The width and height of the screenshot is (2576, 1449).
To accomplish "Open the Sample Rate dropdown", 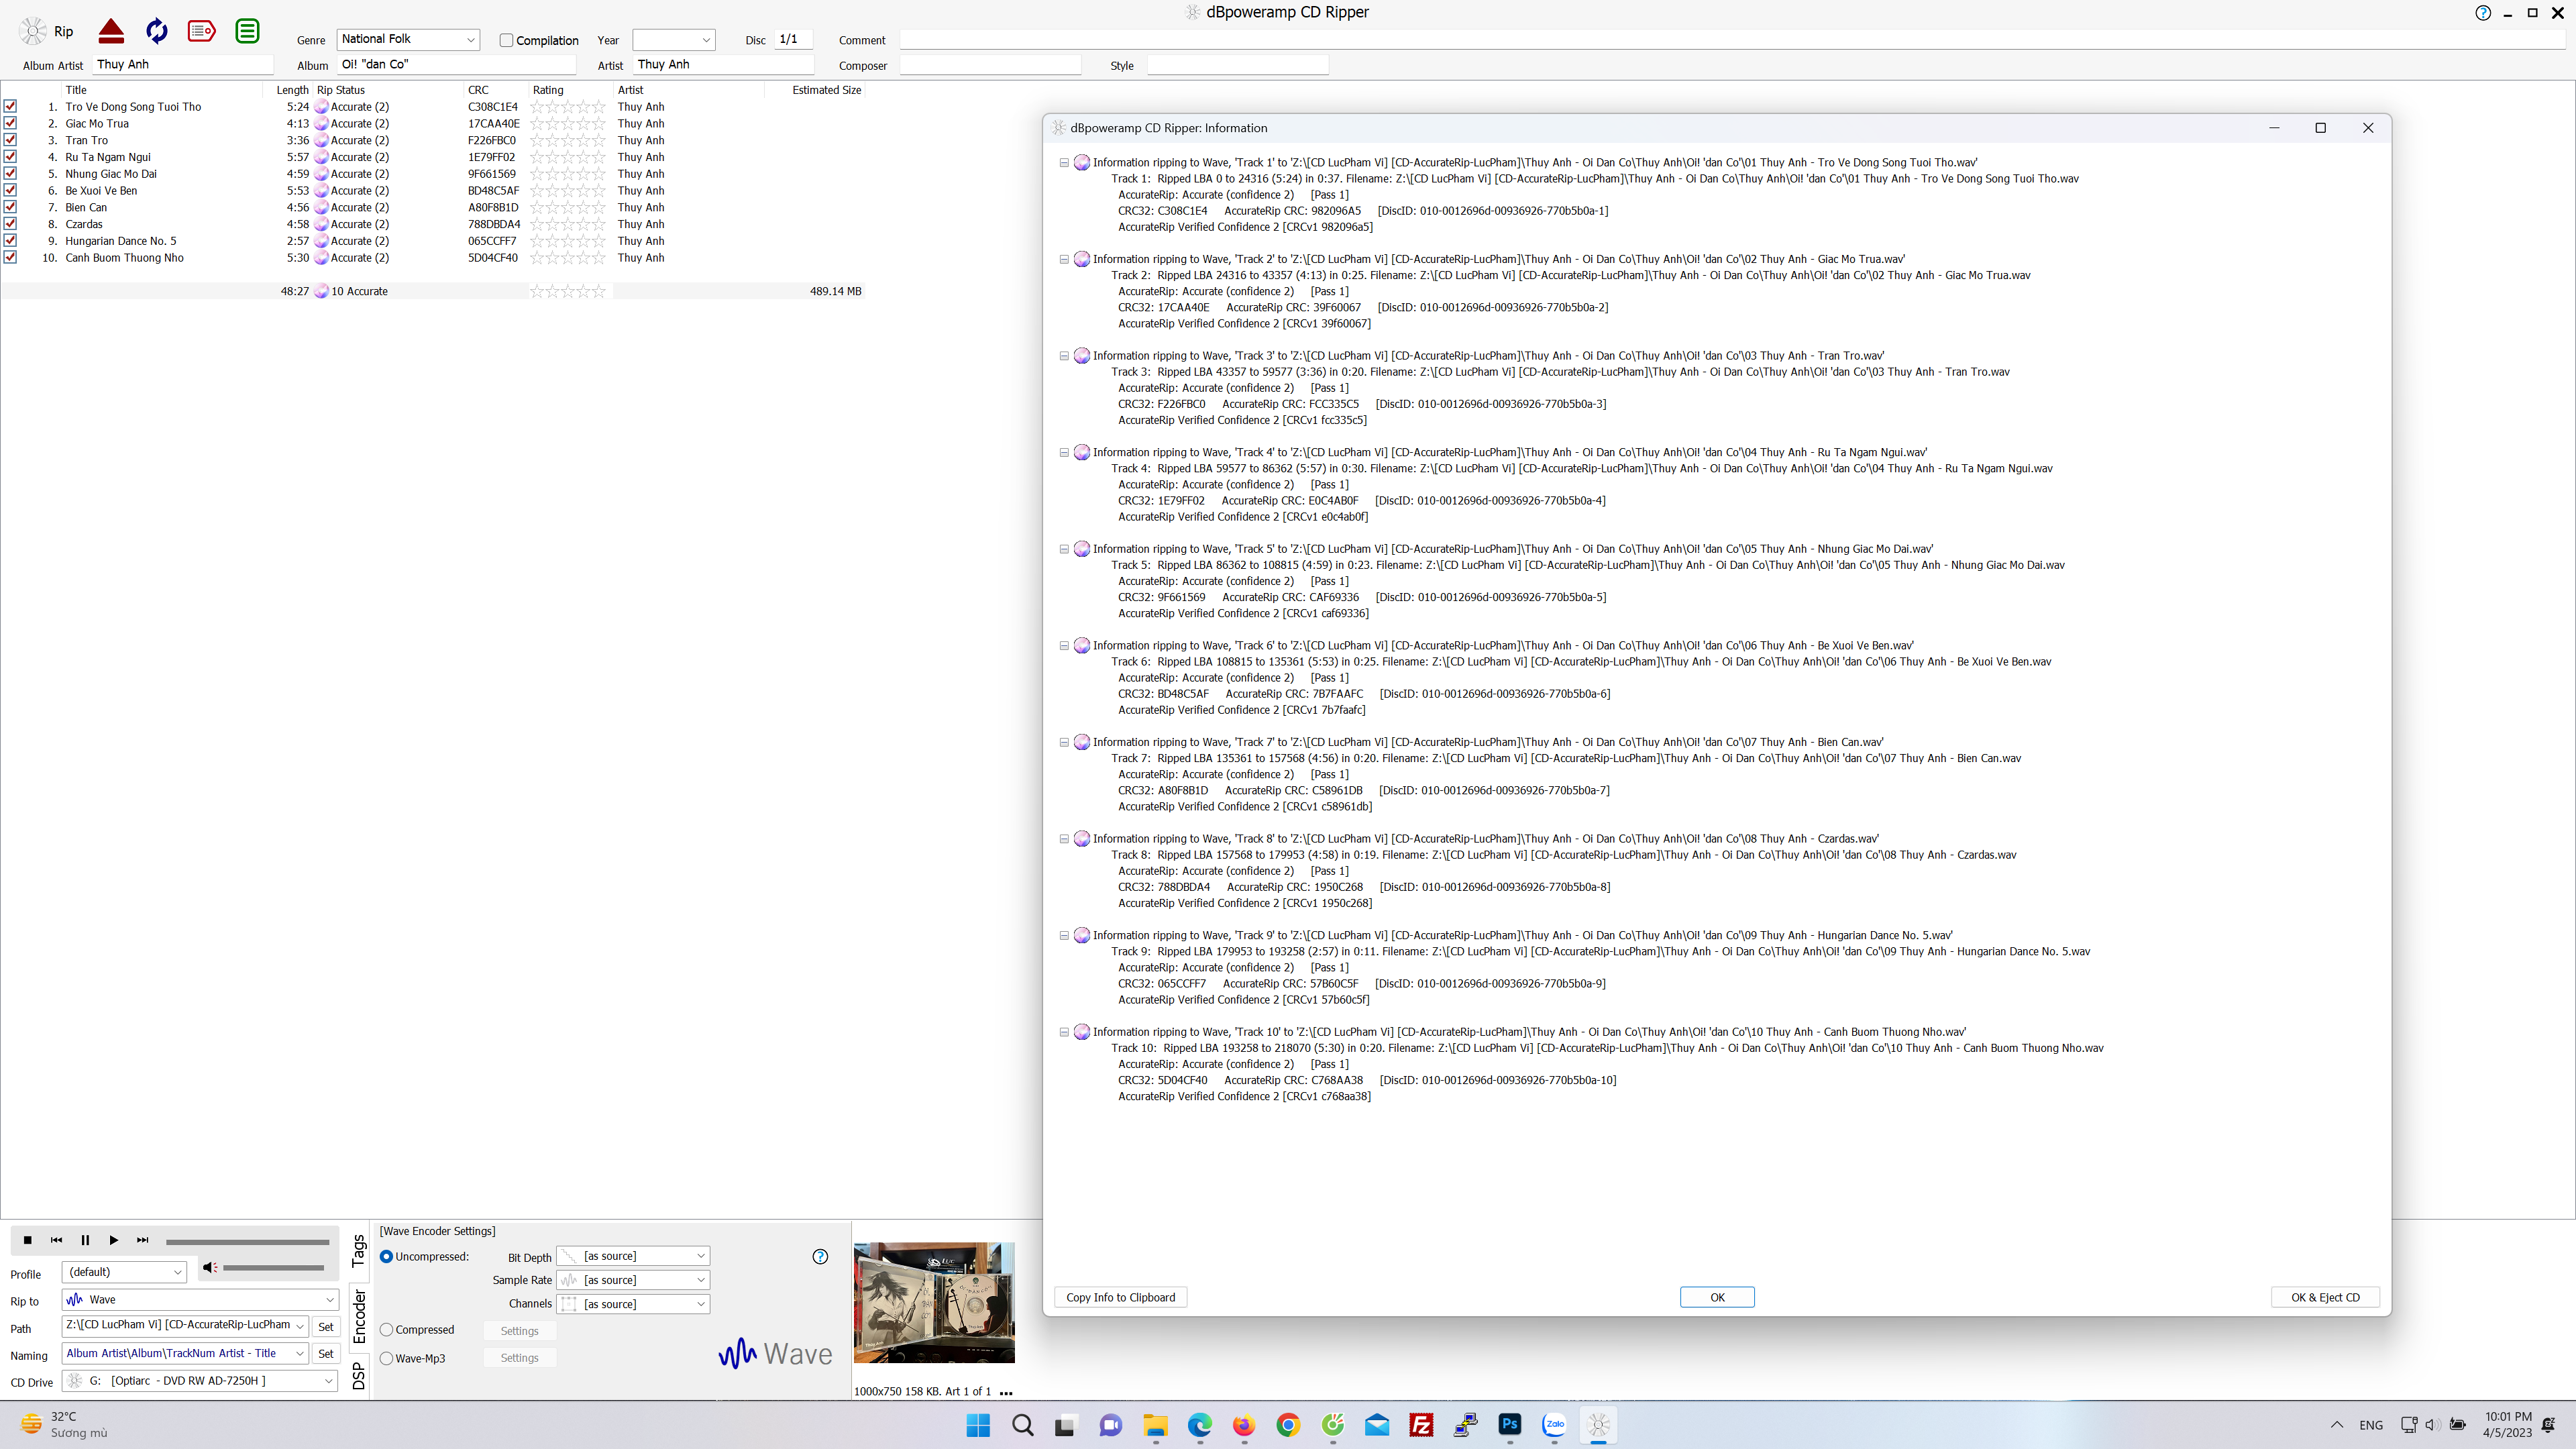I will [633, 1280].
